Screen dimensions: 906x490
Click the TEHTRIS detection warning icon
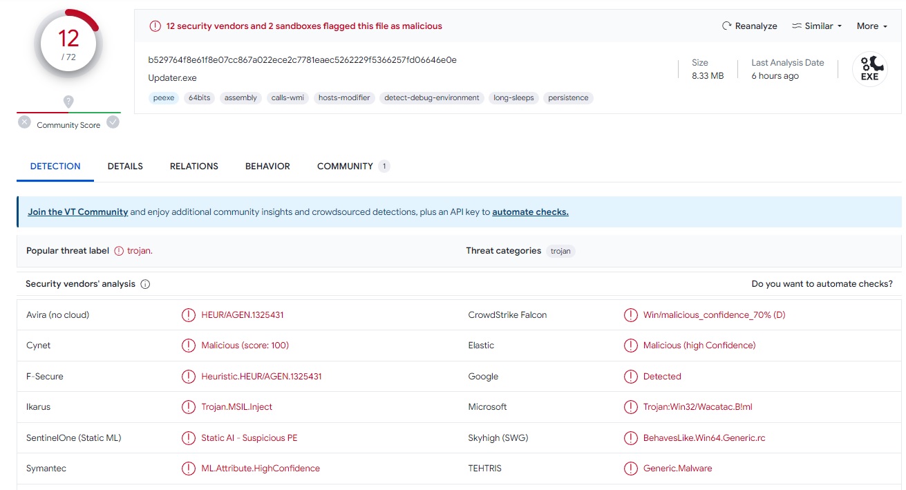pyautogui.click(x=630, y=469)
